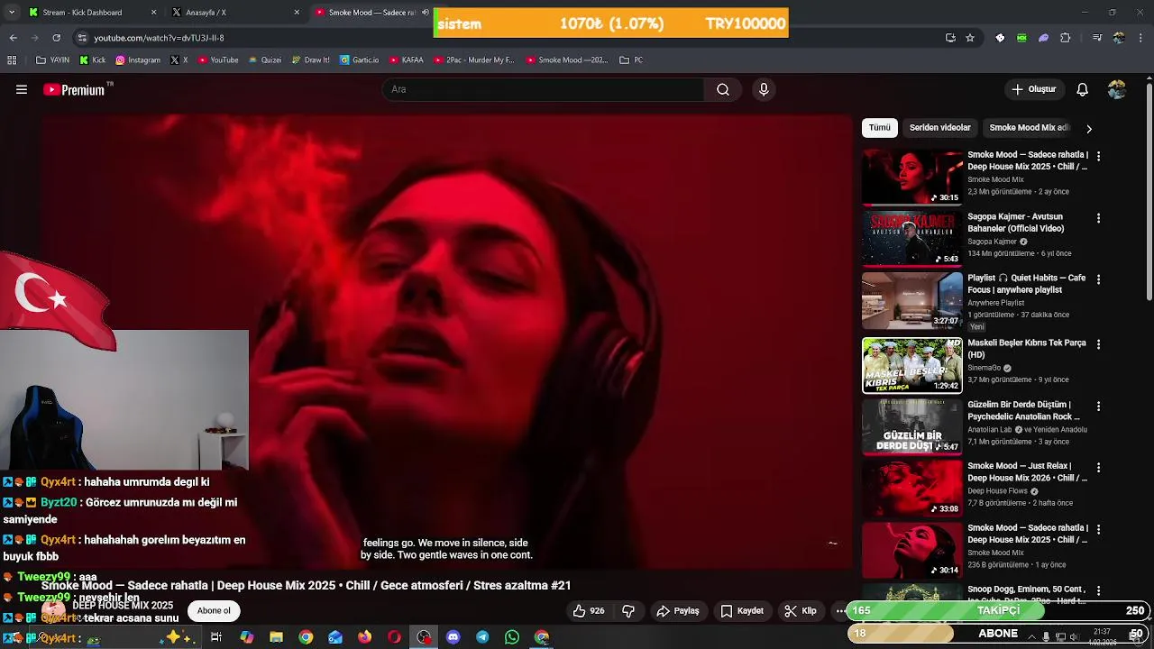Click the YouTube search magnifier button
The width and height of the screenshot is (1154, 649).
click(723, 89)
